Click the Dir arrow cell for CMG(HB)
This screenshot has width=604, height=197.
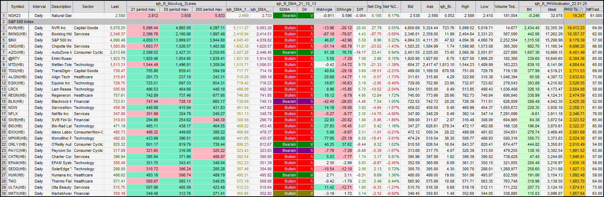[x=305, y=46]
